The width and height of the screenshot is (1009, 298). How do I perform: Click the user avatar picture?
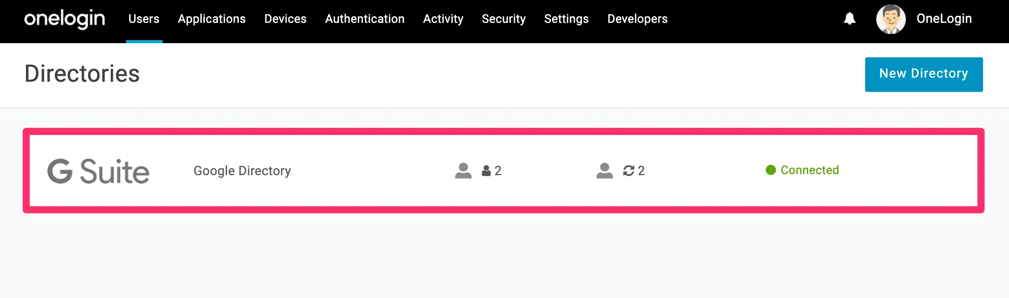click(x=891, y=19)
